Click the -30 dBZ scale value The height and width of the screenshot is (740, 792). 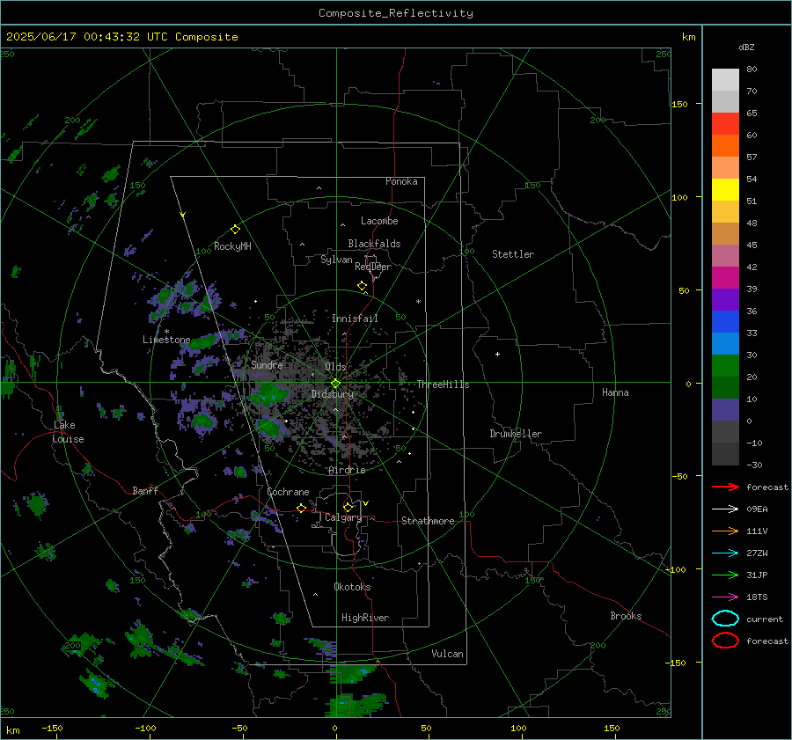pos(754,465)
